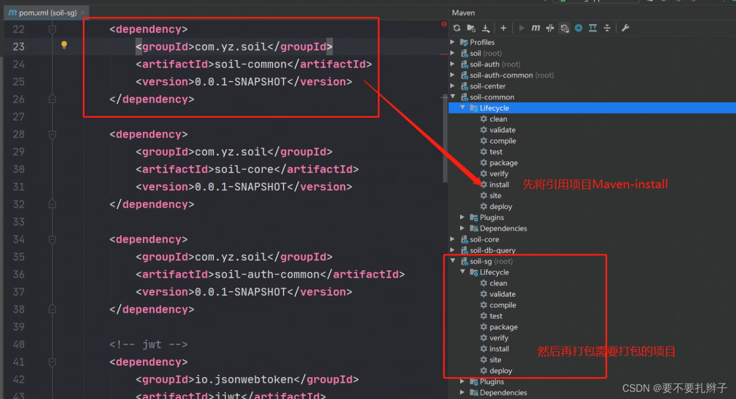The image size is (736, 399).
Task: Open Execute Maven Goal (m icon)
Action: [536, 28]
